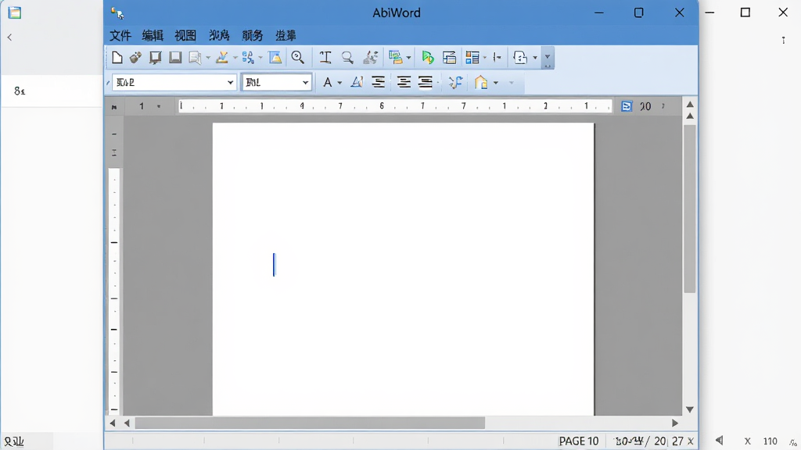The image size is (801, 450).
Task: Click the house-shaped icon in formatting toolbar
Action: pos(481,82)
